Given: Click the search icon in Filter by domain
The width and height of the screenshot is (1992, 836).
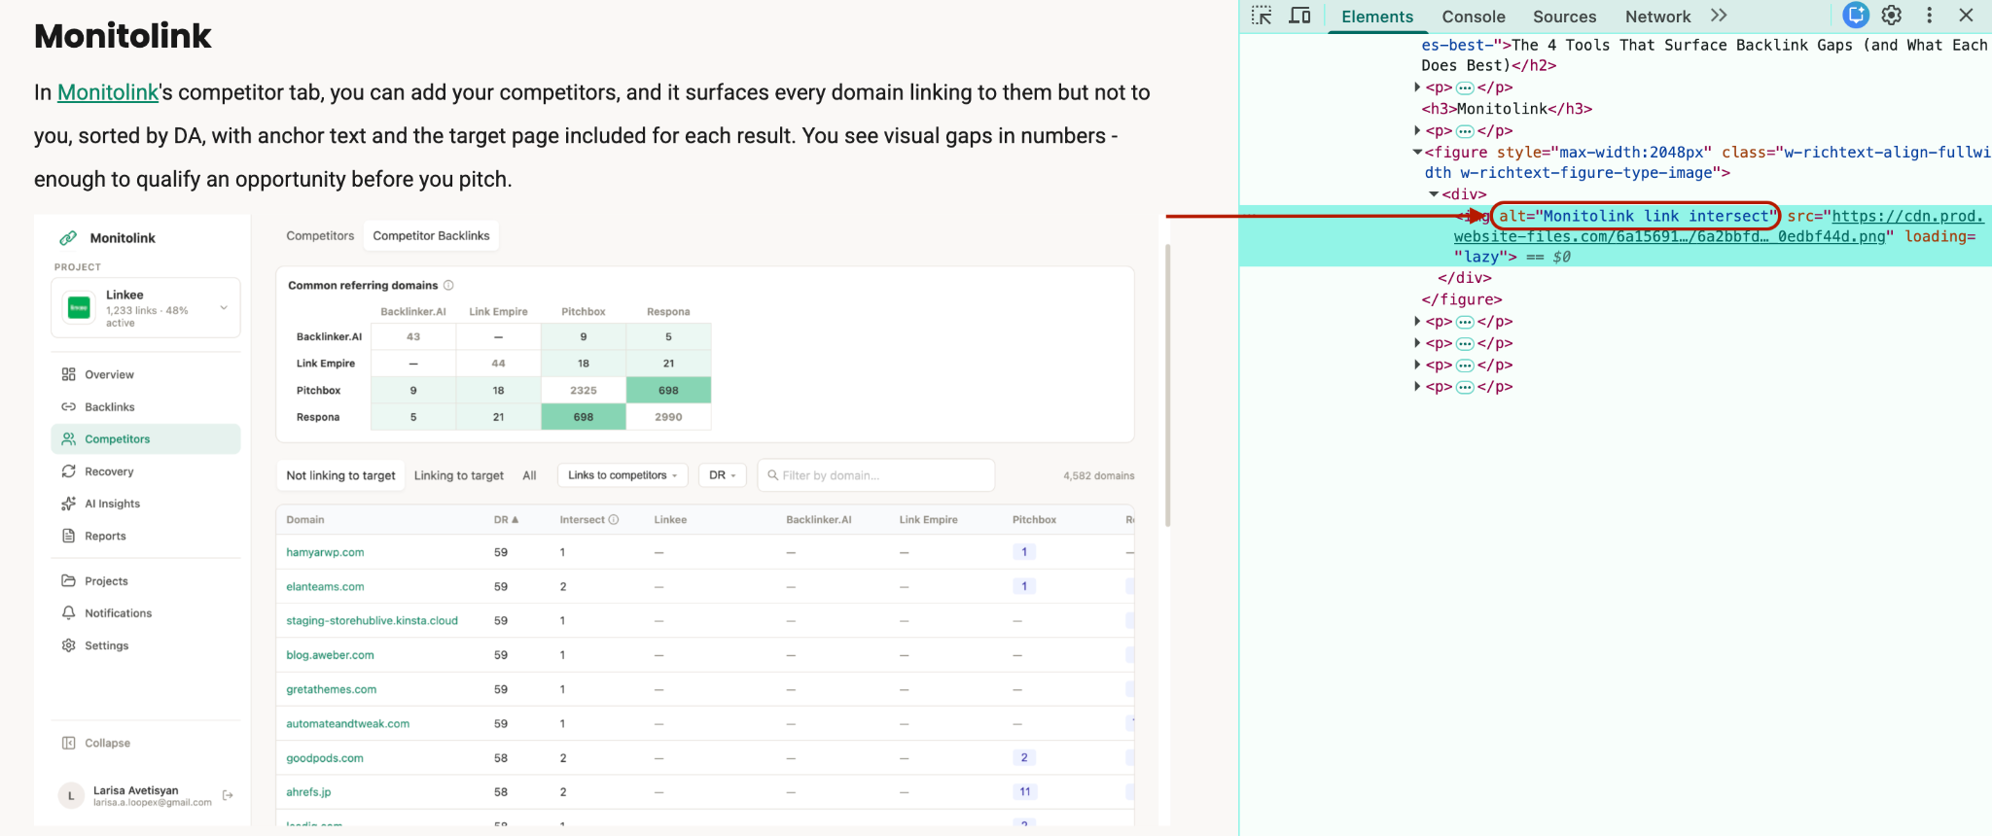Looking at the screenshot, I should (x=772, y=475).
